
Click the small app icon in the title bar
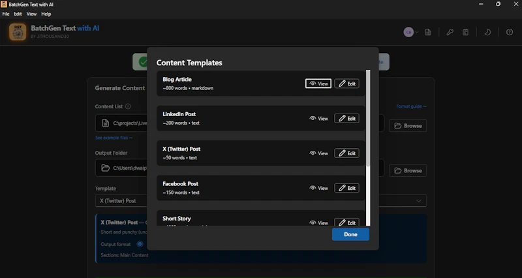[x=4, y=5]
